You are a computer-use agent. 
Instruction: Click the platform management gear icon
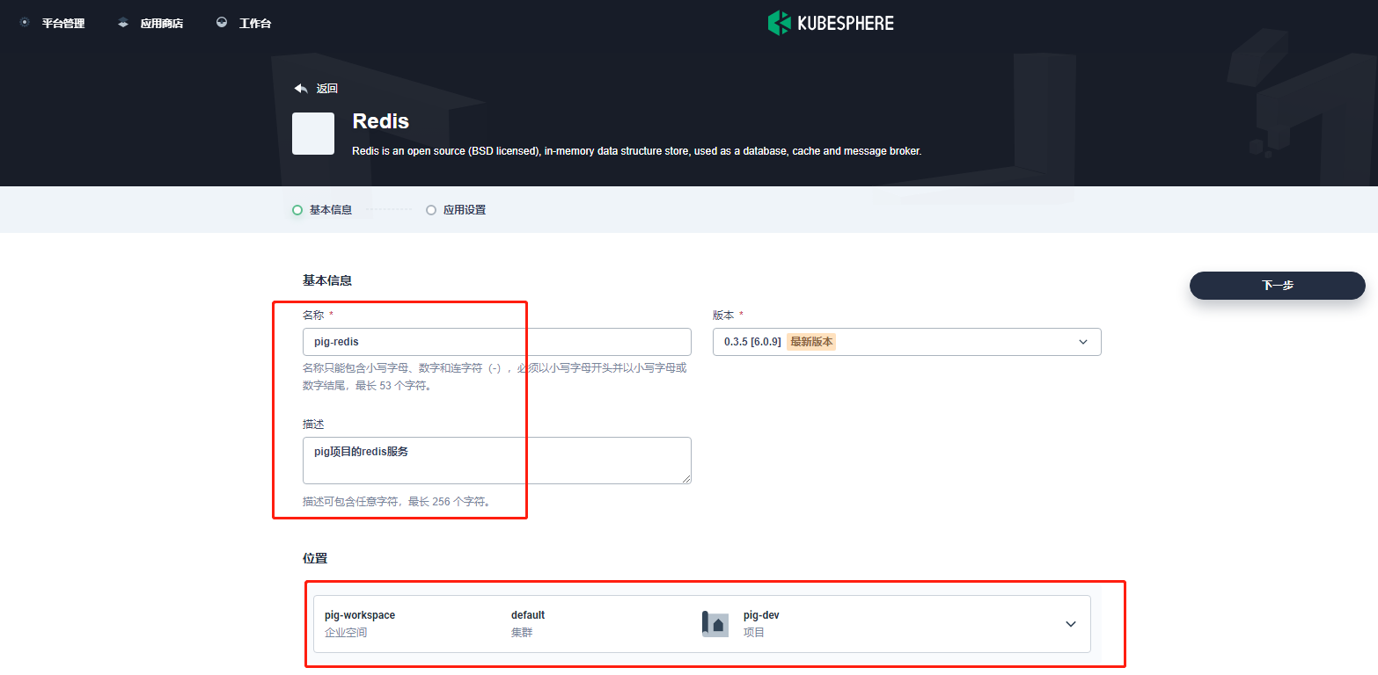24,23
